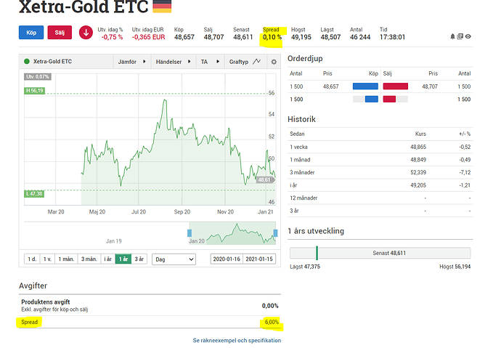Click the 1 månad history row

click(380, 160)
